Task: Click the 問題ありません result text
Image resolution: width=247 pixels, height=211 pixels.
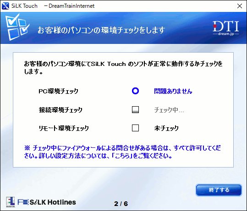Action: [x=173, y=91]
